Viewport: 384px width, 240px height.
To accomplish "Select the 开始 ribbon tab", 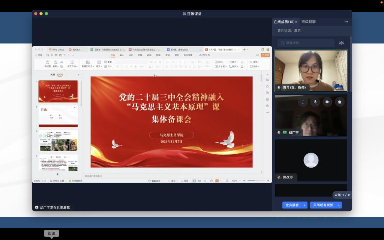I will [x=112, y=55].
